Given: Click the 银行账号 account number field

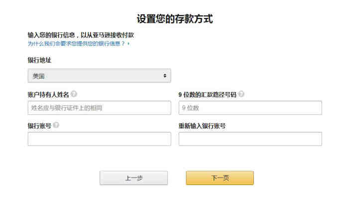Looking at the screenshot, I should 99,139.
